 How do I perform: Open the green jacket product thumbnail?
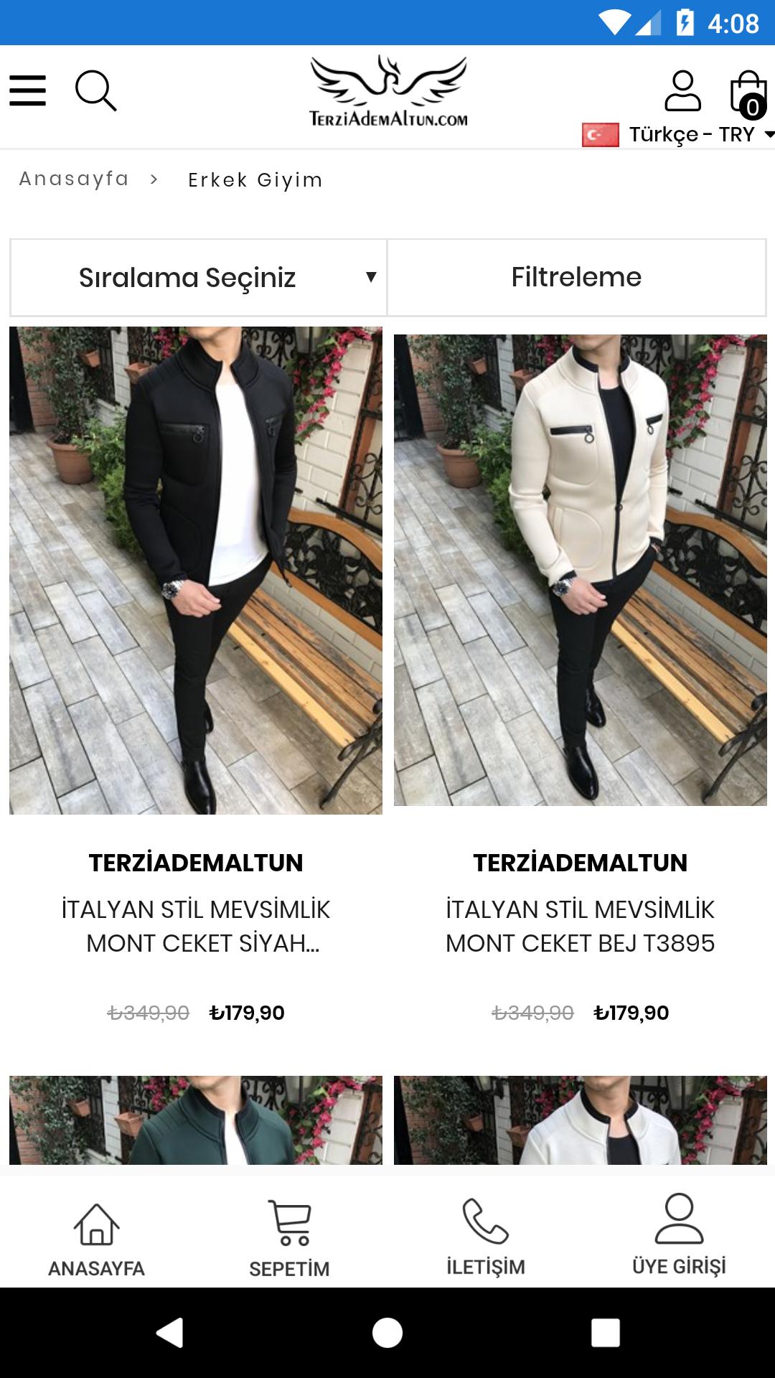(196, 1120)
